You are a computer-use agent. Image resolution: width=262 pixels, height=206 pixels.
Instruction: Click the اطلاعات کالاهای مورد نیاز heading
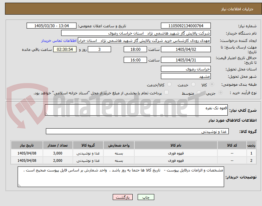(x=232, y=120)
